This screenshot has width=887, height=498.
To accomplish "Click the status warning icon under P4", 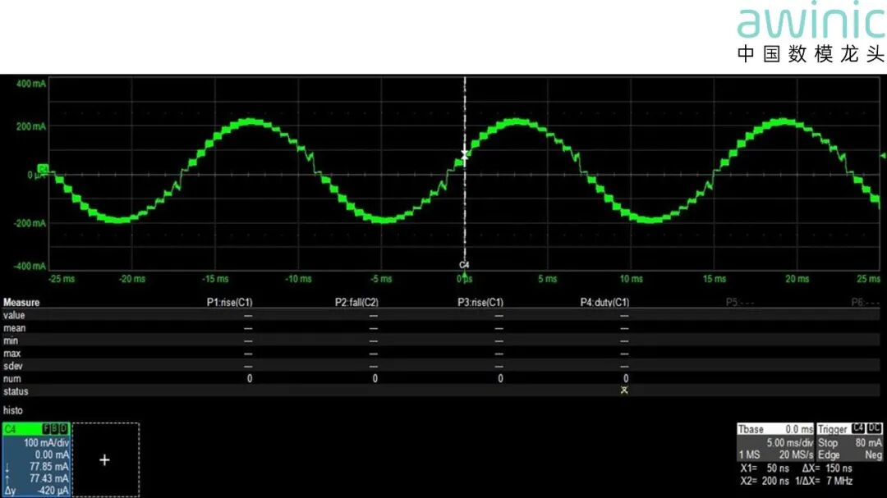I will pyautogui.click(x=624, y=391).
